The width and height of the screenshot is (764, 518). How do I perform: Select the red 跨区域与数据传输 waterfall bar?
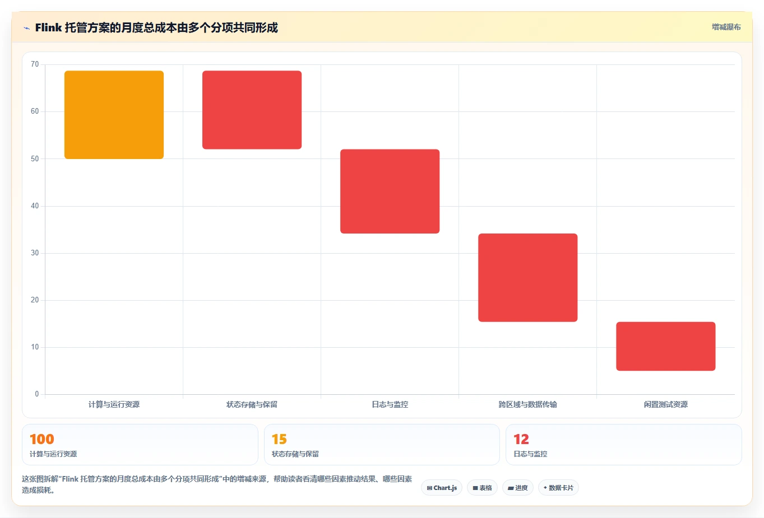527,278
